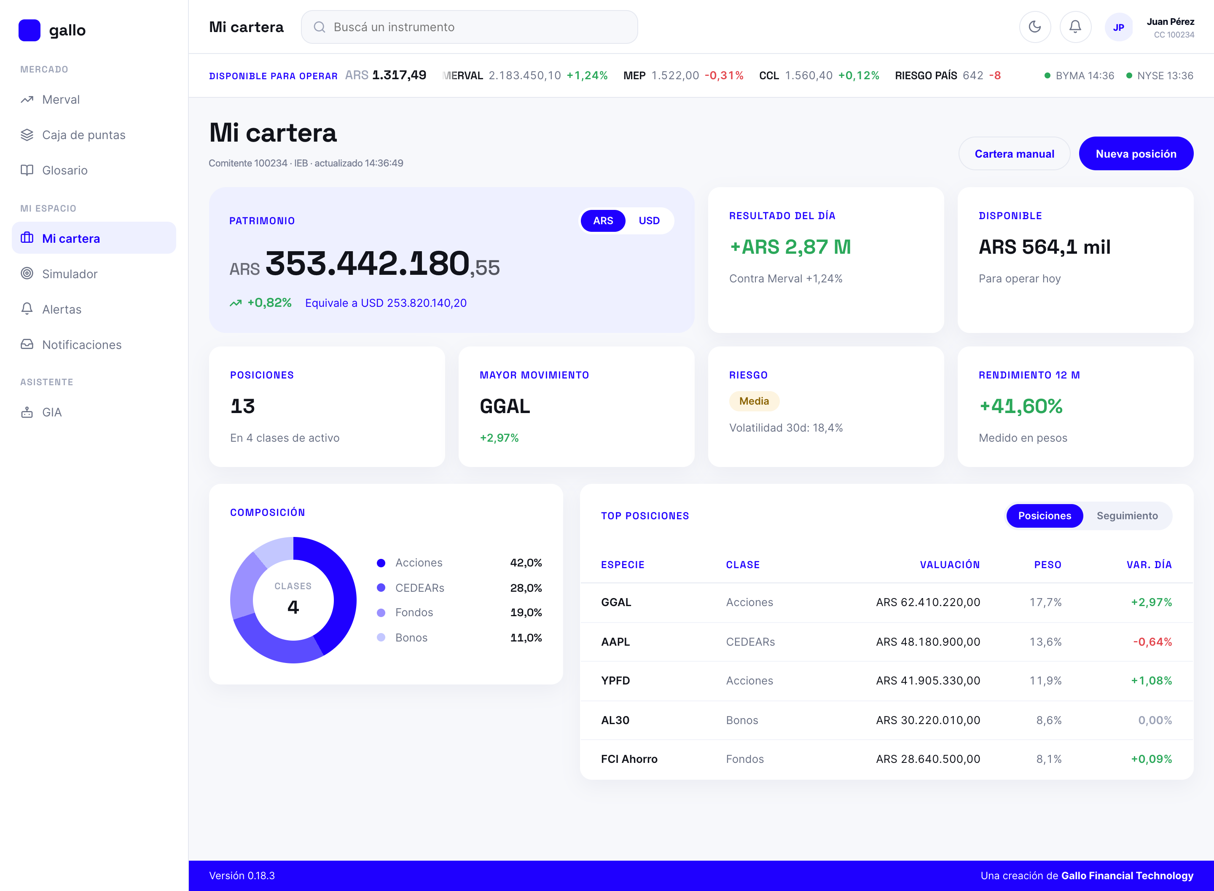
Task: Select ARS currency toggle
Action: tap(602, 220)
